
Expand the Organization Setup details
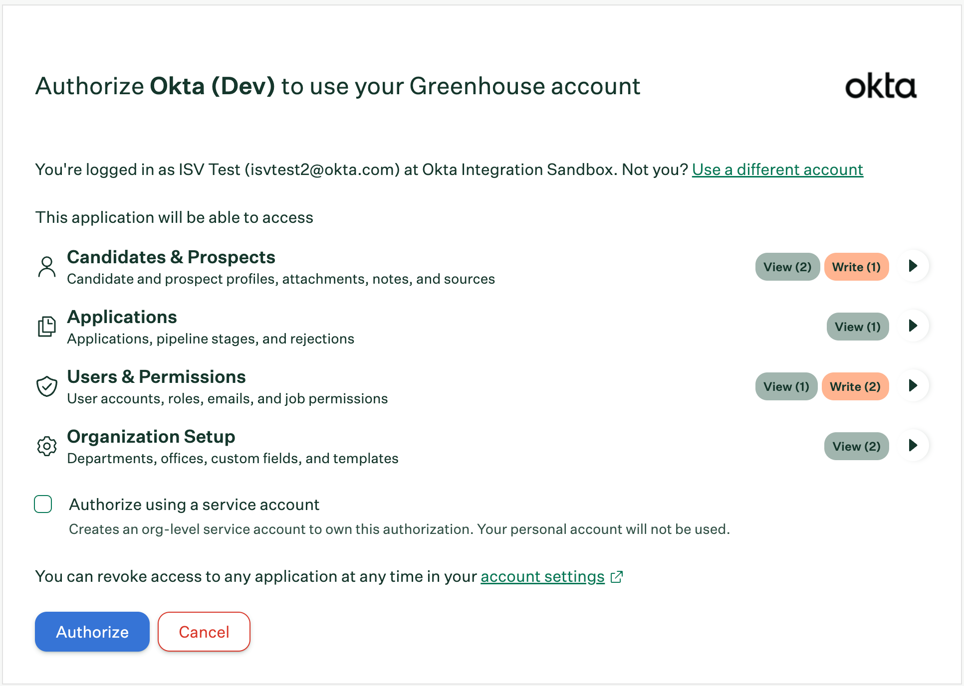913,445
